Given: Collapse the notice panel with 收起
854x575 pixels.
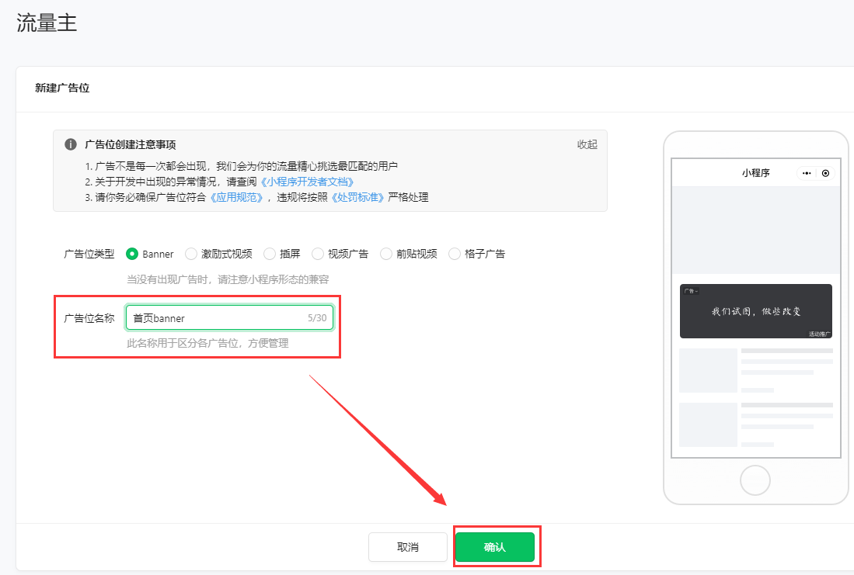Looking at the screenshot, I should (x=587, y=144).
